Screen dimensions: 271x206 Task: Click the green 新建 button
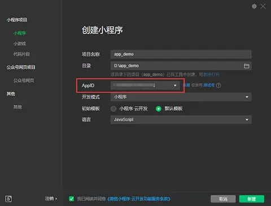pyautogui.click(x=252, y=199)
